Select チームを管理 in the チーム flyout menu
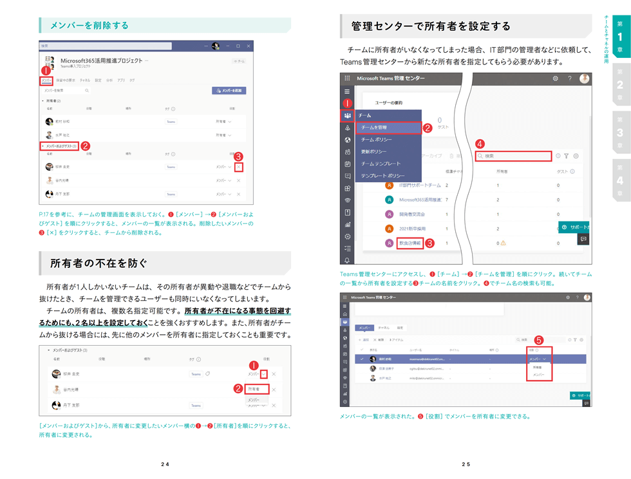Screen dimensions: 631x479 click(x=389, y=127)
